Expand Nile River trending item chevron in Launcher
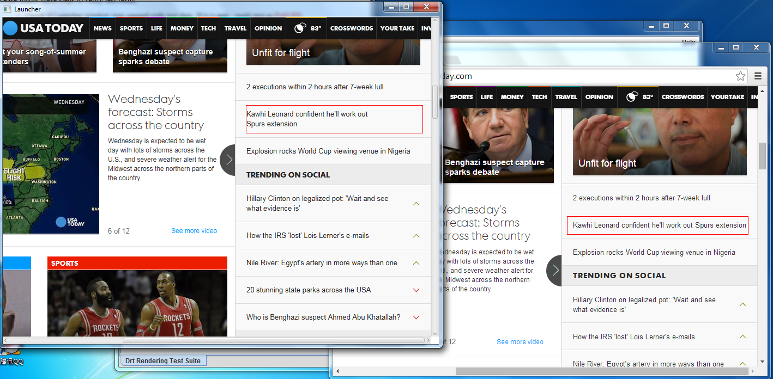773x379 pixels. point(416,263)
